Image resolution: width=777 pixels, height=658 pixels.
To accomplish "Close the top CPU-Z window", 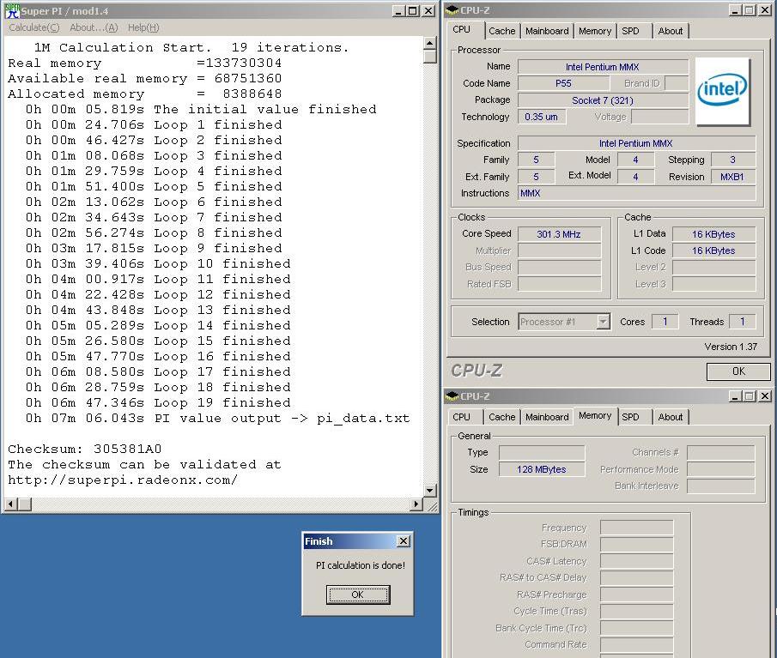I will click(765, 10).
